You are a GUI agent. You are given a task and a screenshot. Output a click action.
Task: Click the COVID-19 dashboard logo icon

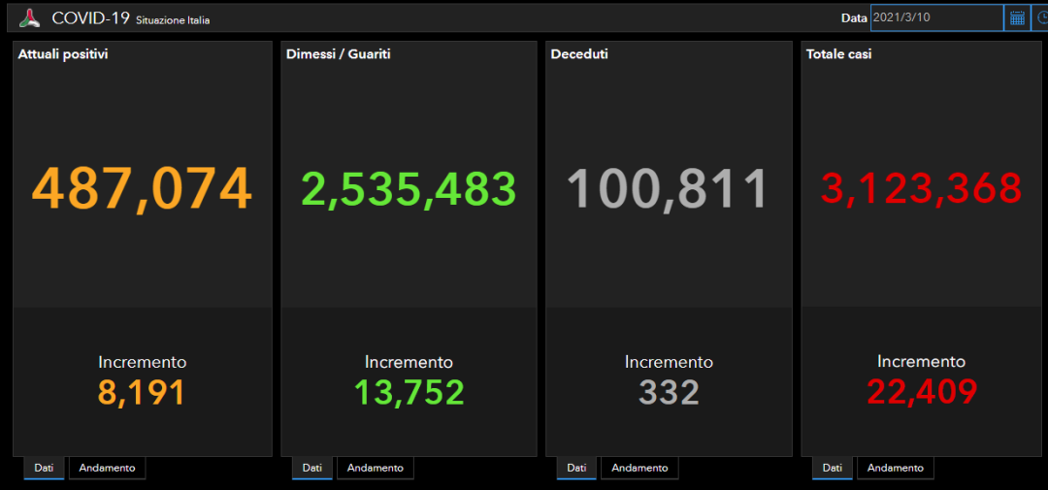click(x=29, y=18)
